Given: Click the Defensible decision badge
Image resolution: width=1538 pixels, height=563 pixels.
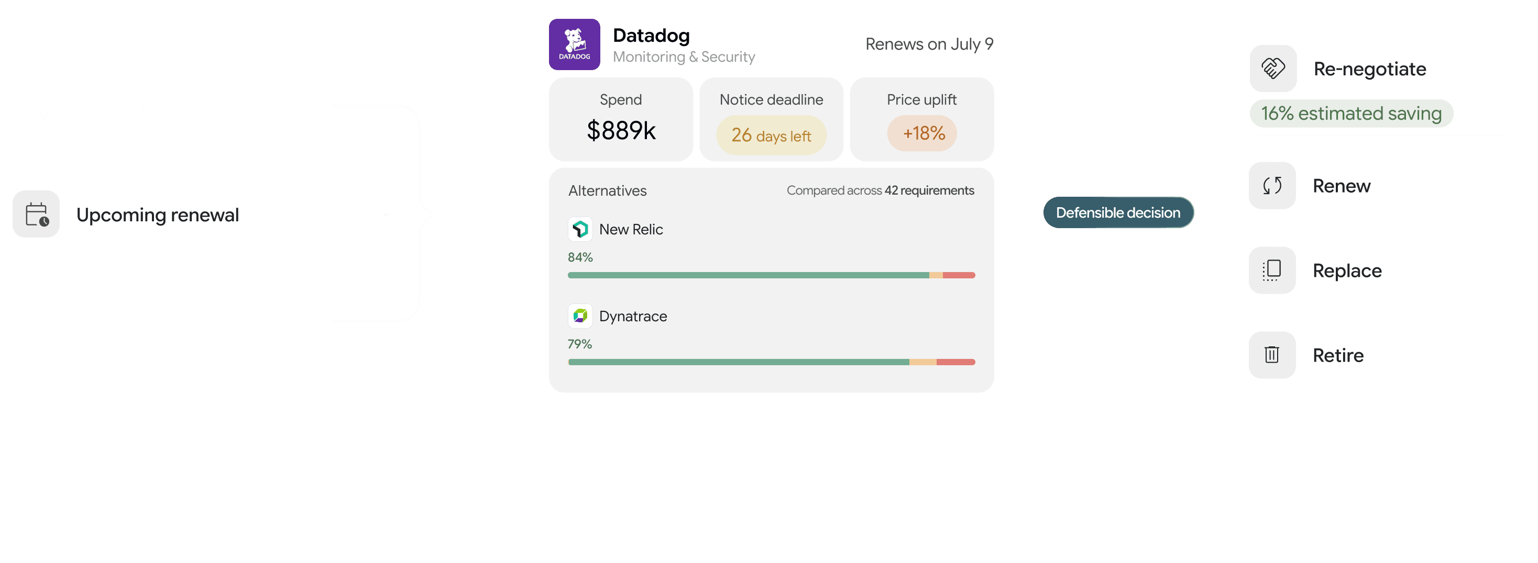Looking at the screenshot, I should [1118, 212].
